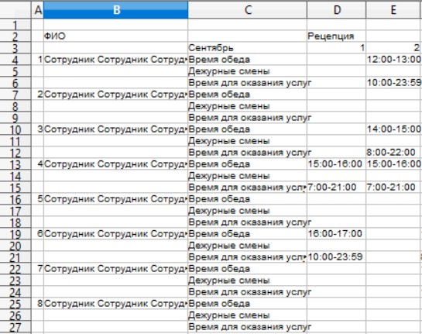The width and height of the screenshot is (422, 334).
Task: Select row 3 header
Action: tap(15, 48)
